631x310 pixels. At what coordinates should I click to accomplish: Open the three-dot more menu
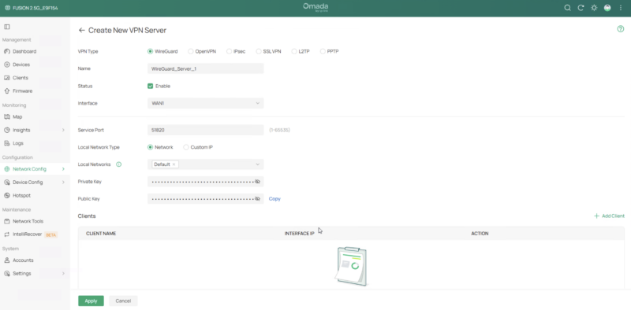pyautogui.click(x=620, y=8)
